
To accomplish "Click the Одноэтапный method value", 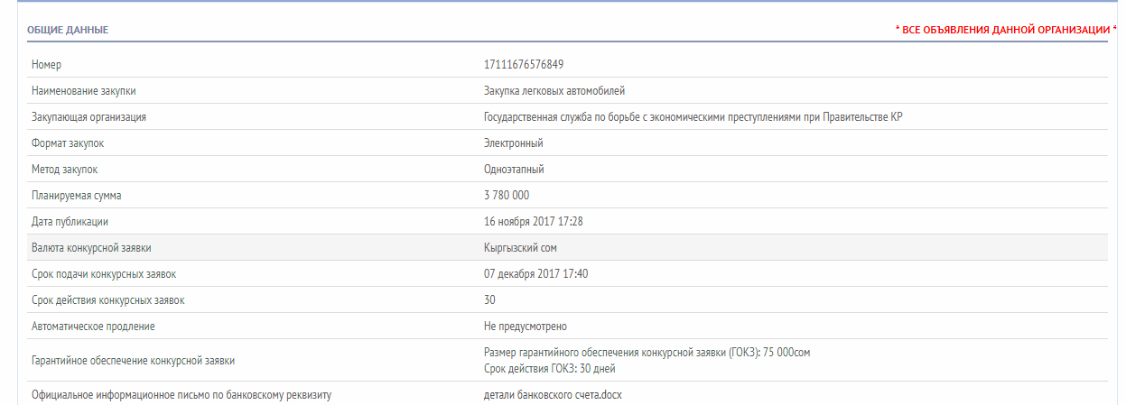I will pyautogui.click(x=514, y=170).
